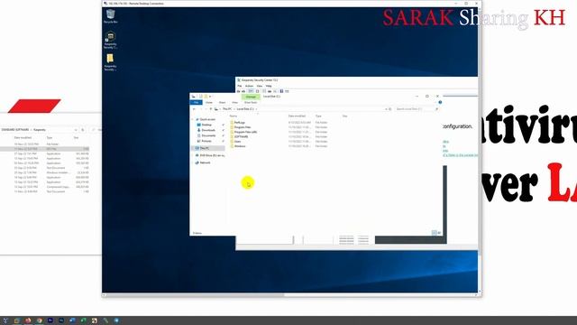This screenshot has width=577, height=325.
Task: Open the Recycle Bin desktop icon
Action: pyautogui.click(x=110, y=16)
